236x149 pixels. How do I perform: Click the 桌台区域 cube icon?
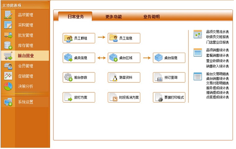(113, 58)
